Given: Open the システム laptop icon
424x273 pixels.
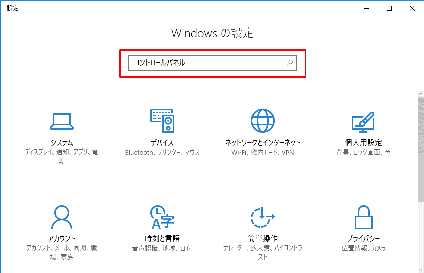Looking at the screenshot, I should [x=62, y=122].
